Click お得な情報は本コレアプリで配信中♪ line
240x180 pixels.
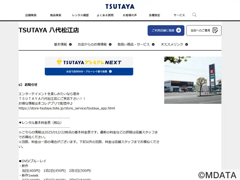pyautogui.click(x=46, y=103)
